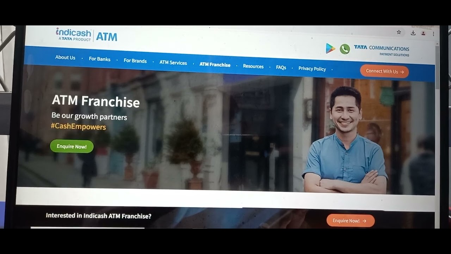Click the ATM Franchise banner heading
The height and width of the screenshot is (254, 451).
95,101
